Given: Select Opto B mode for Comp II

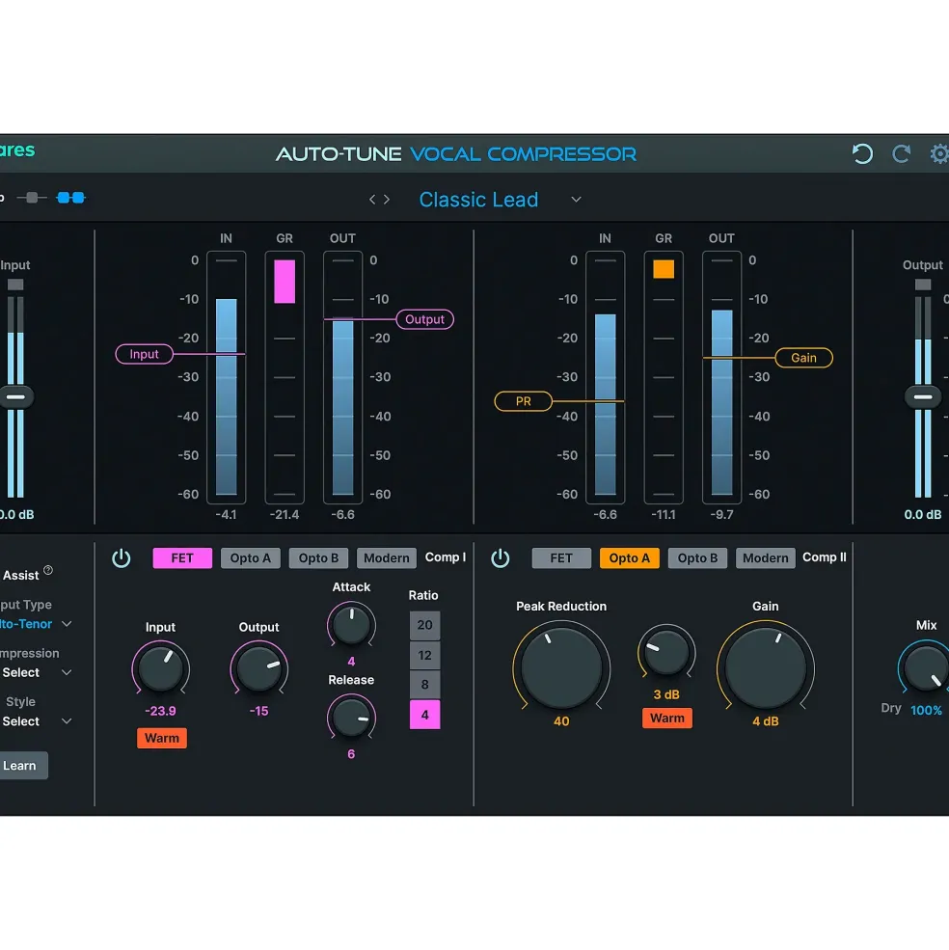Looking at the screenshot, I should 697,558.
